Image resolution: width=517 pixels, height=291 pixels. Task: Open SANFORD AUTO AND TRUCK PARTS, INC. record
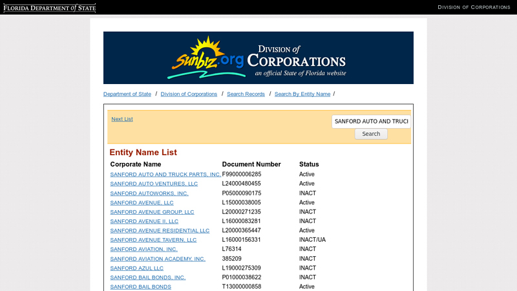click(165, 174)
